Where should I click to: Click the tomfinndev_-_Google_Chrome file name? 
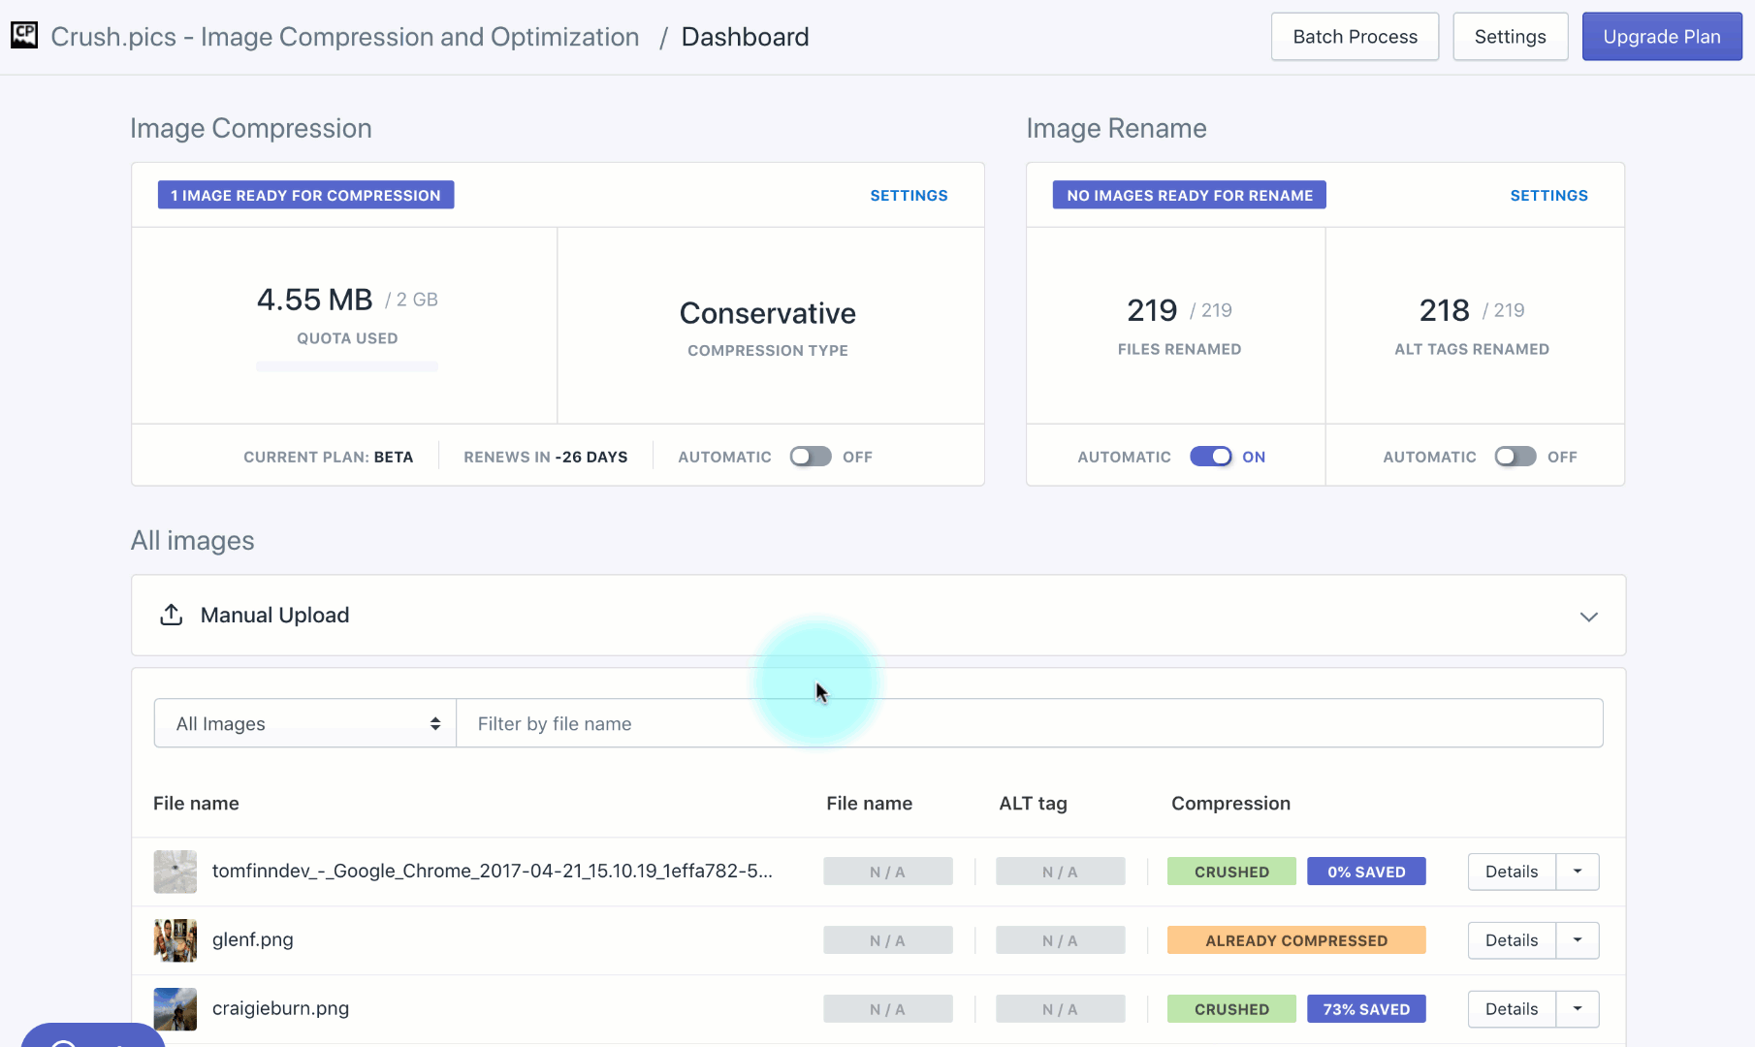coord(493,871)
